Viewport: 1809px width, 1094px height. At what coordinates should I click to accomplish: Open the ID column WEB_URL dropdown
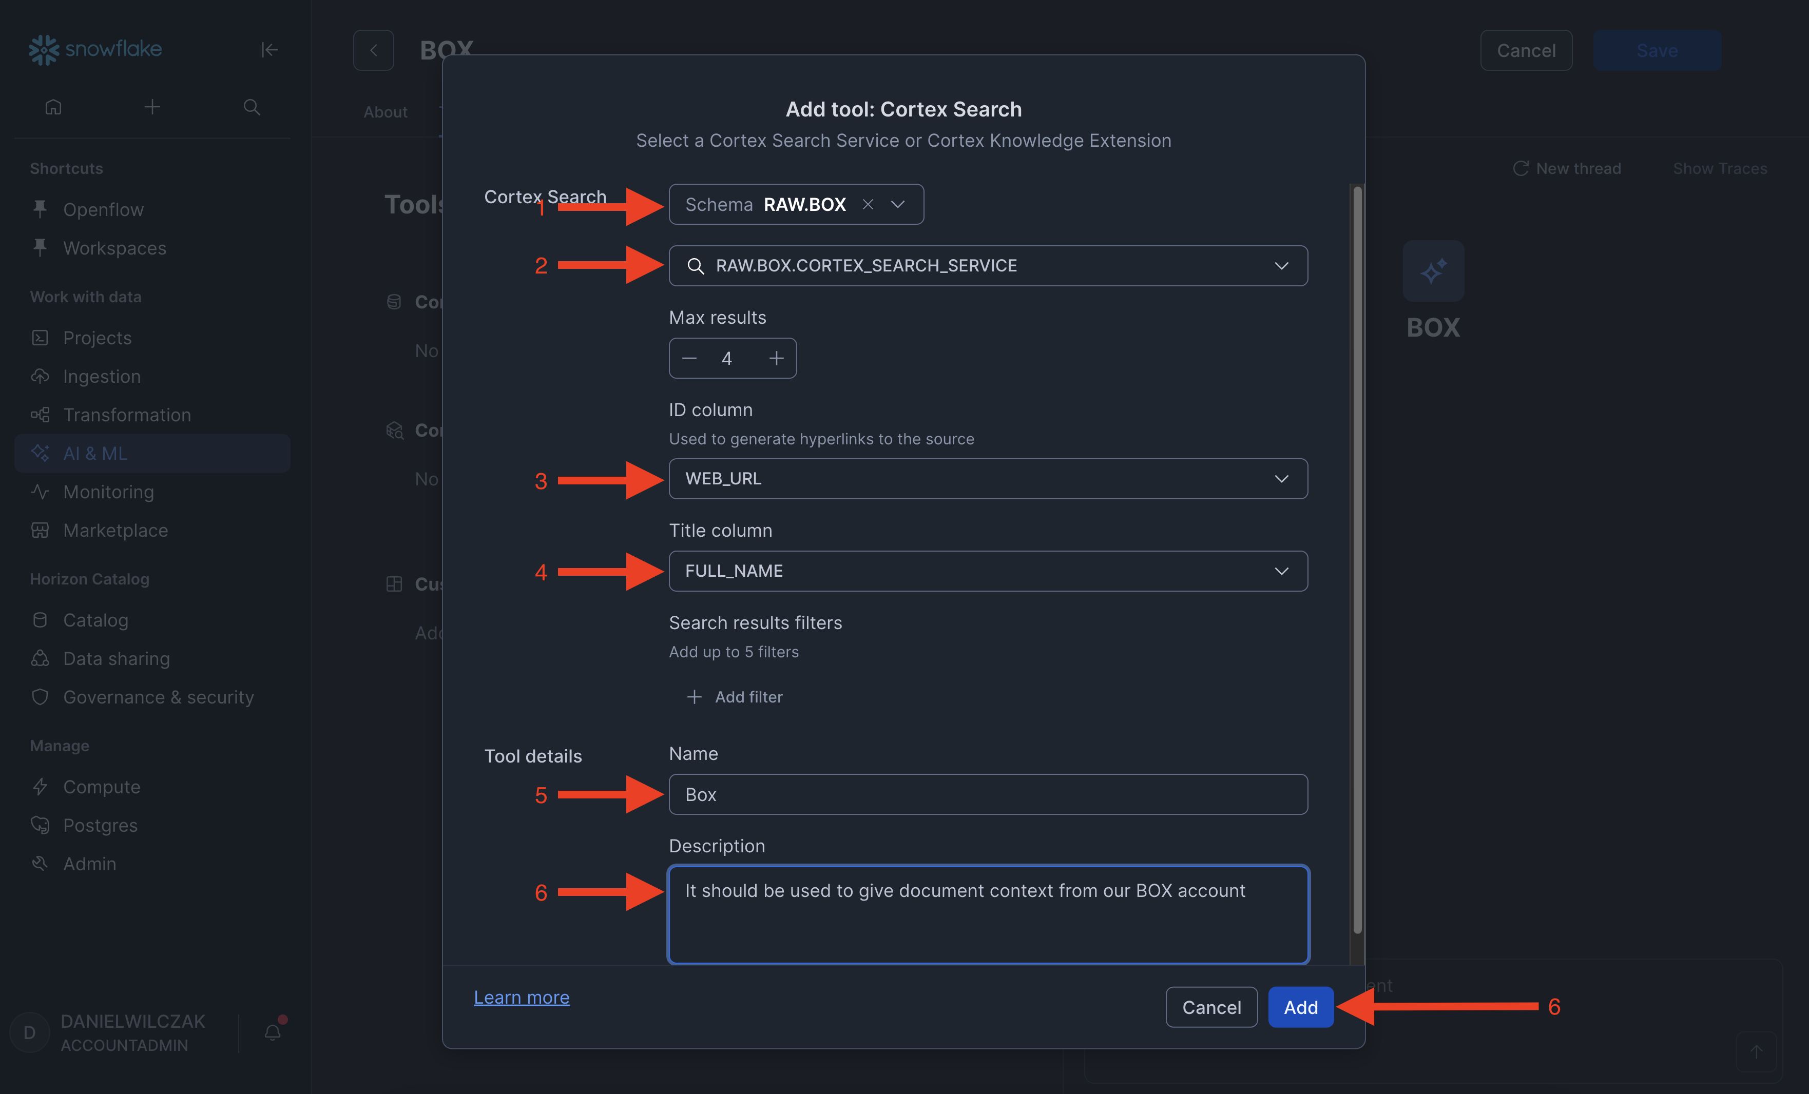point(1281,478)
